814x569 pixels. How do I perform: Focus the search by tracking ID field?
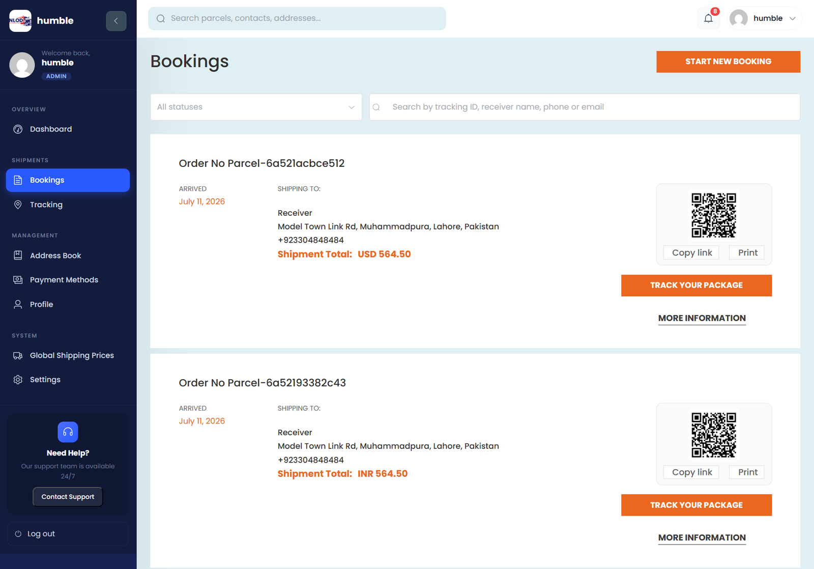point(585,107)
